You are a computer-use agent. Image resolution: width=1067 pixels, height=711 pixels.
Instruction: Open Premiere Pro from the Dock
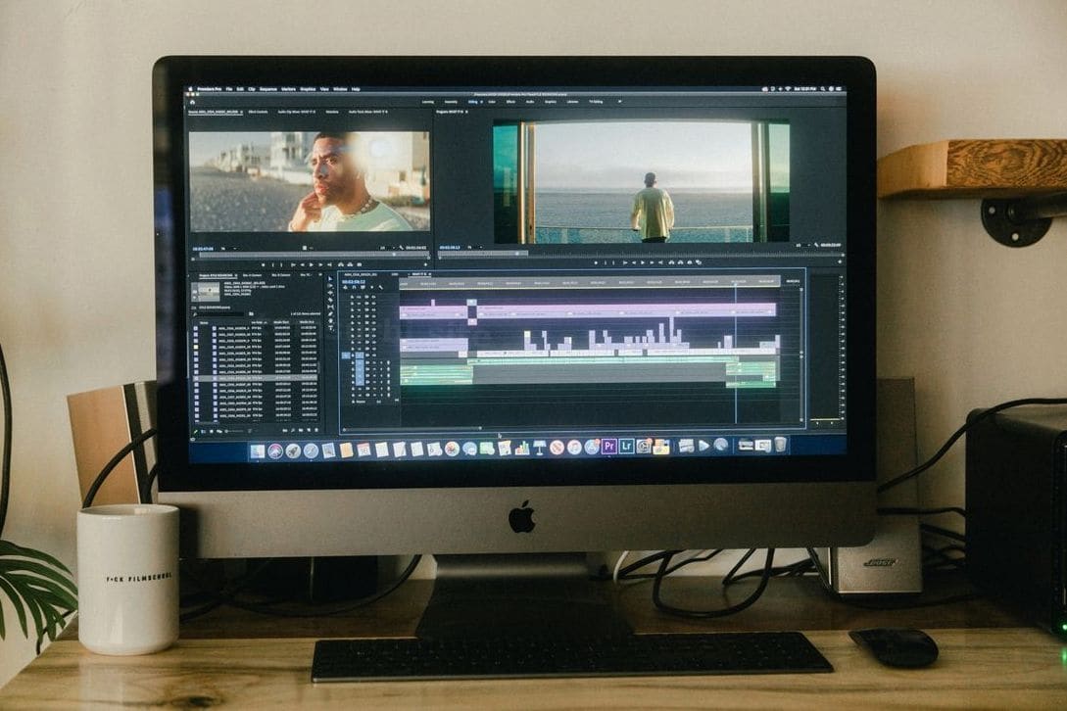(x=609, y=447)
